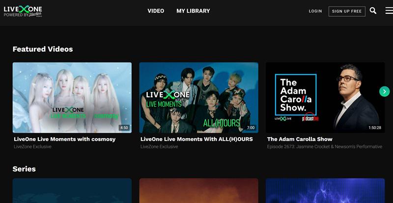Image resolution: width=393 pixels, height=203 pixels.
Task: Click the Series heading
Action: (x=24, y=169)
